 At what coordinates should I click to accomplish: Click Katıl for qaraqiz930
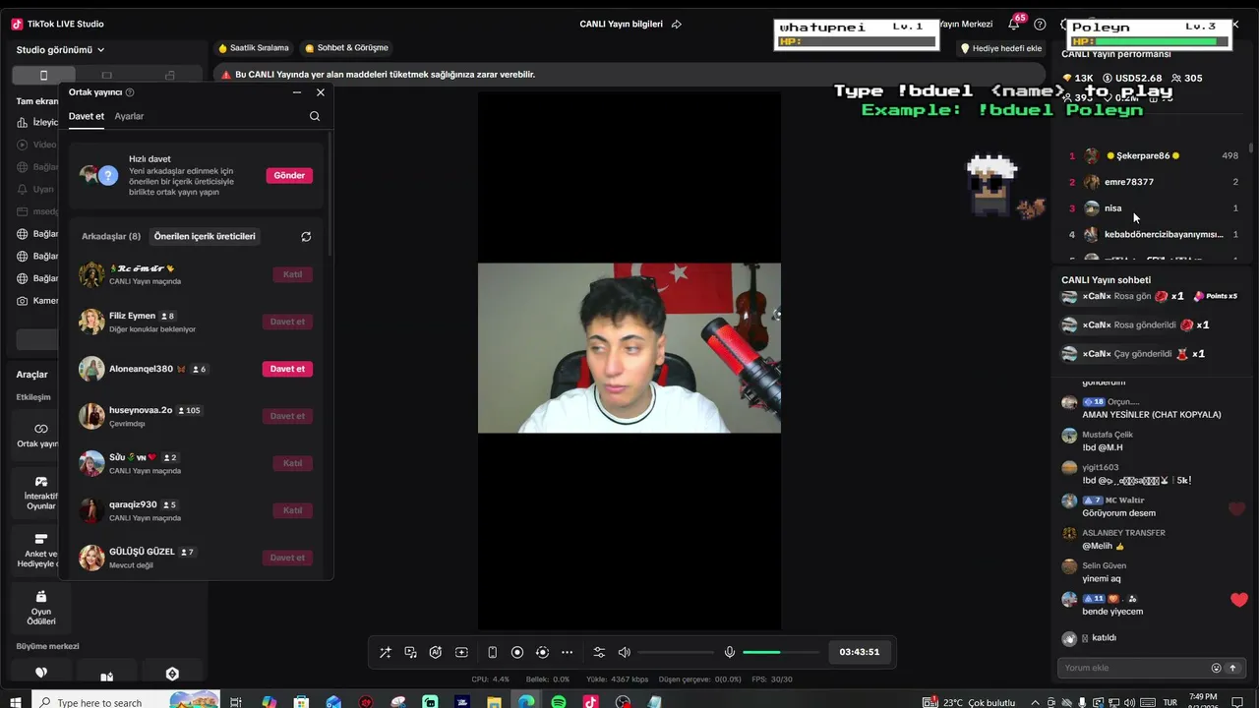292,510
